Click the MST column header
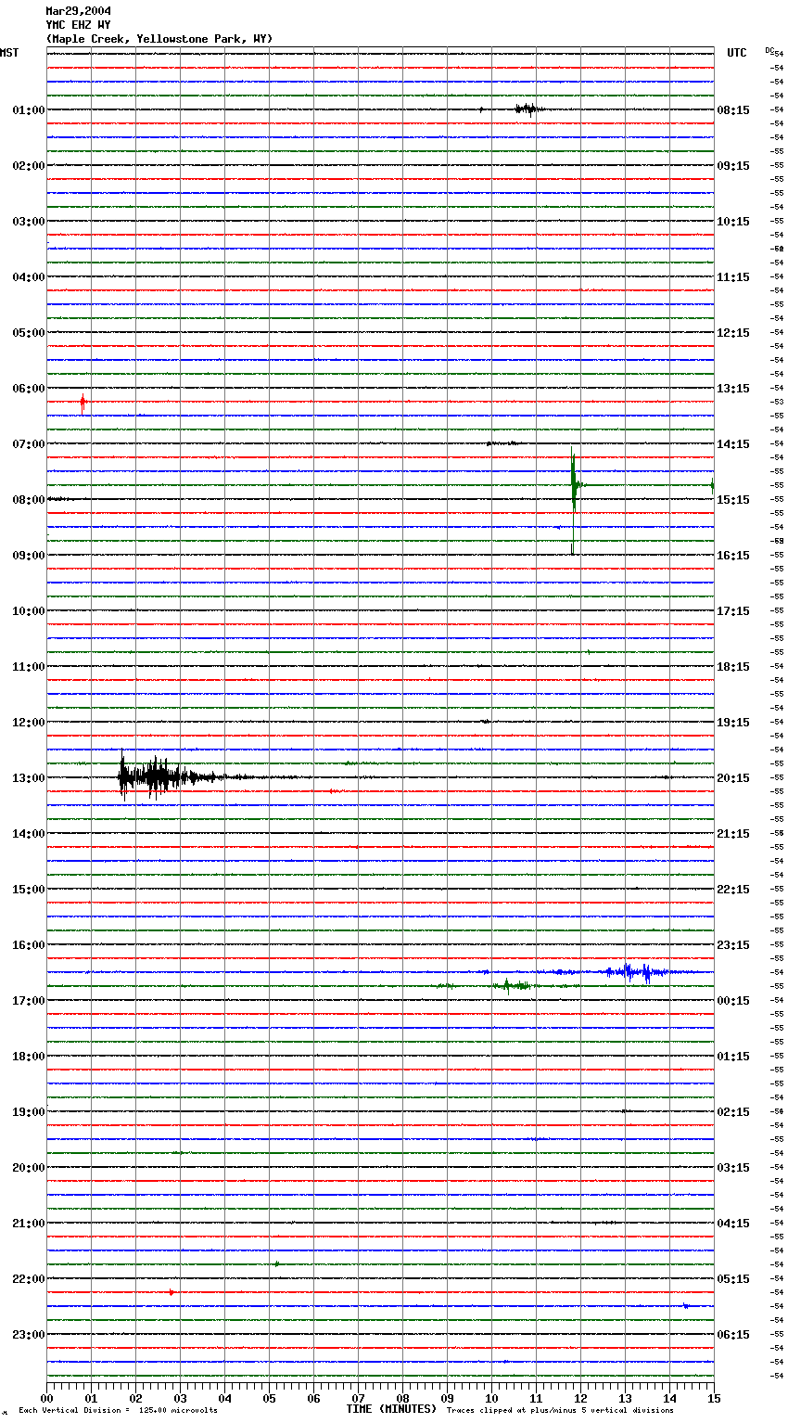Viewport: 788px width, 1423px height. pos(9,53)
